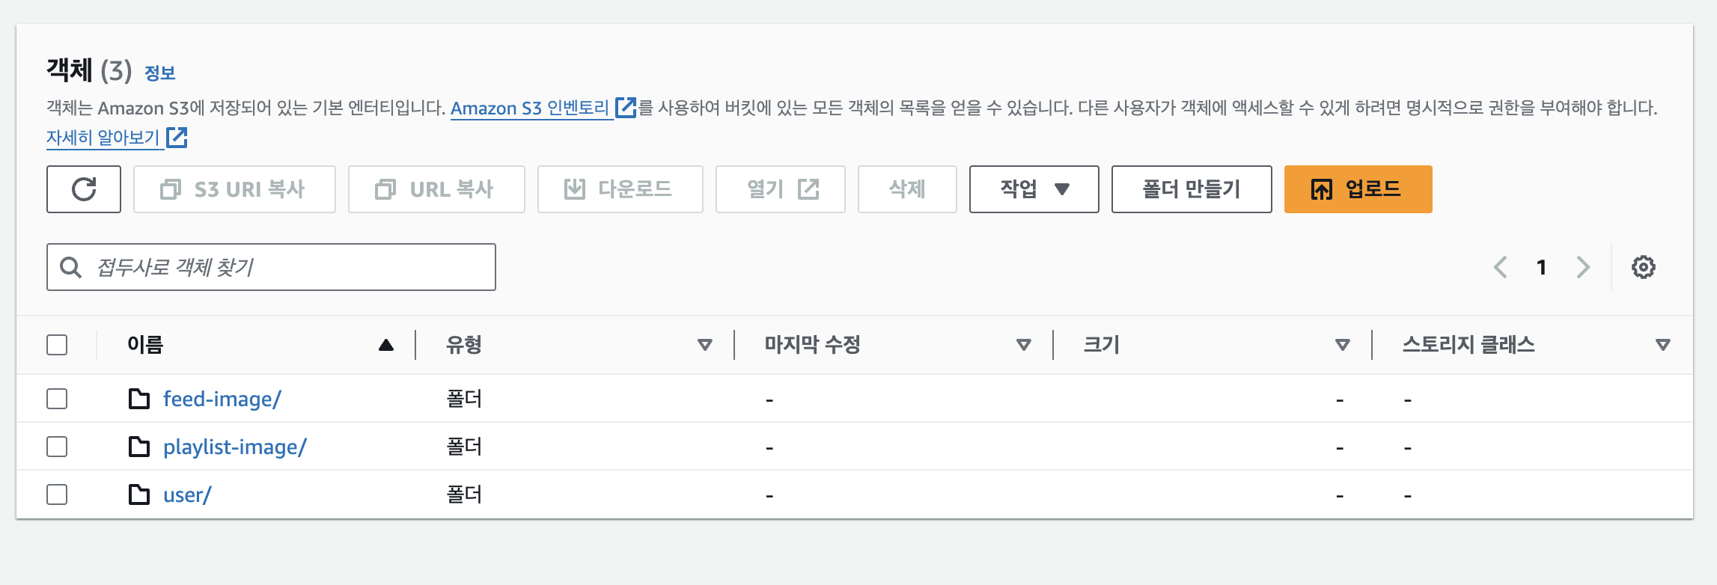
Task: Open the playlist-image/ folder link
Action: coord(234,447)
